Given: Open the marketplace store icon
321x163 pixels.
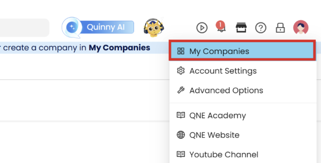Looking at the screenshot, I should pos(241,28).
